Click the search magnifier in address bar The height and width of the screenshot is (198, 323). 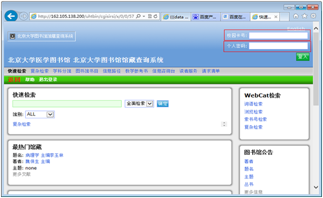(139, 16)
